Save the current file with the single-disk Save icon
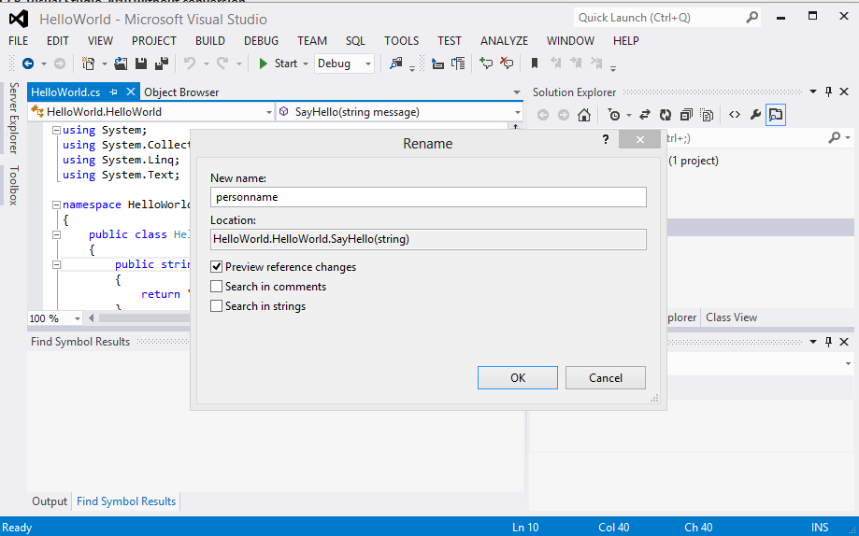Viewport: 859px width, 536px height. pos(141,63)
